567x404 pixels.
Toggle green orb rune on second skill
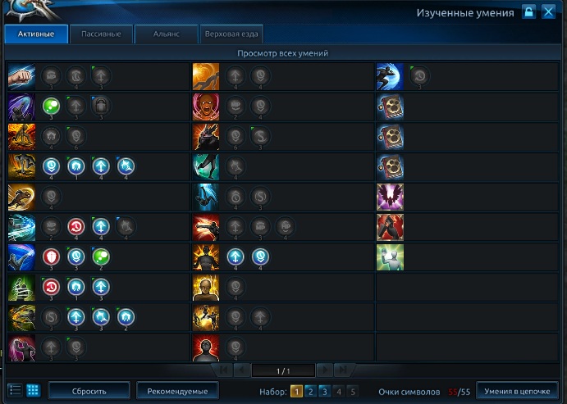[x=51, y=107]
